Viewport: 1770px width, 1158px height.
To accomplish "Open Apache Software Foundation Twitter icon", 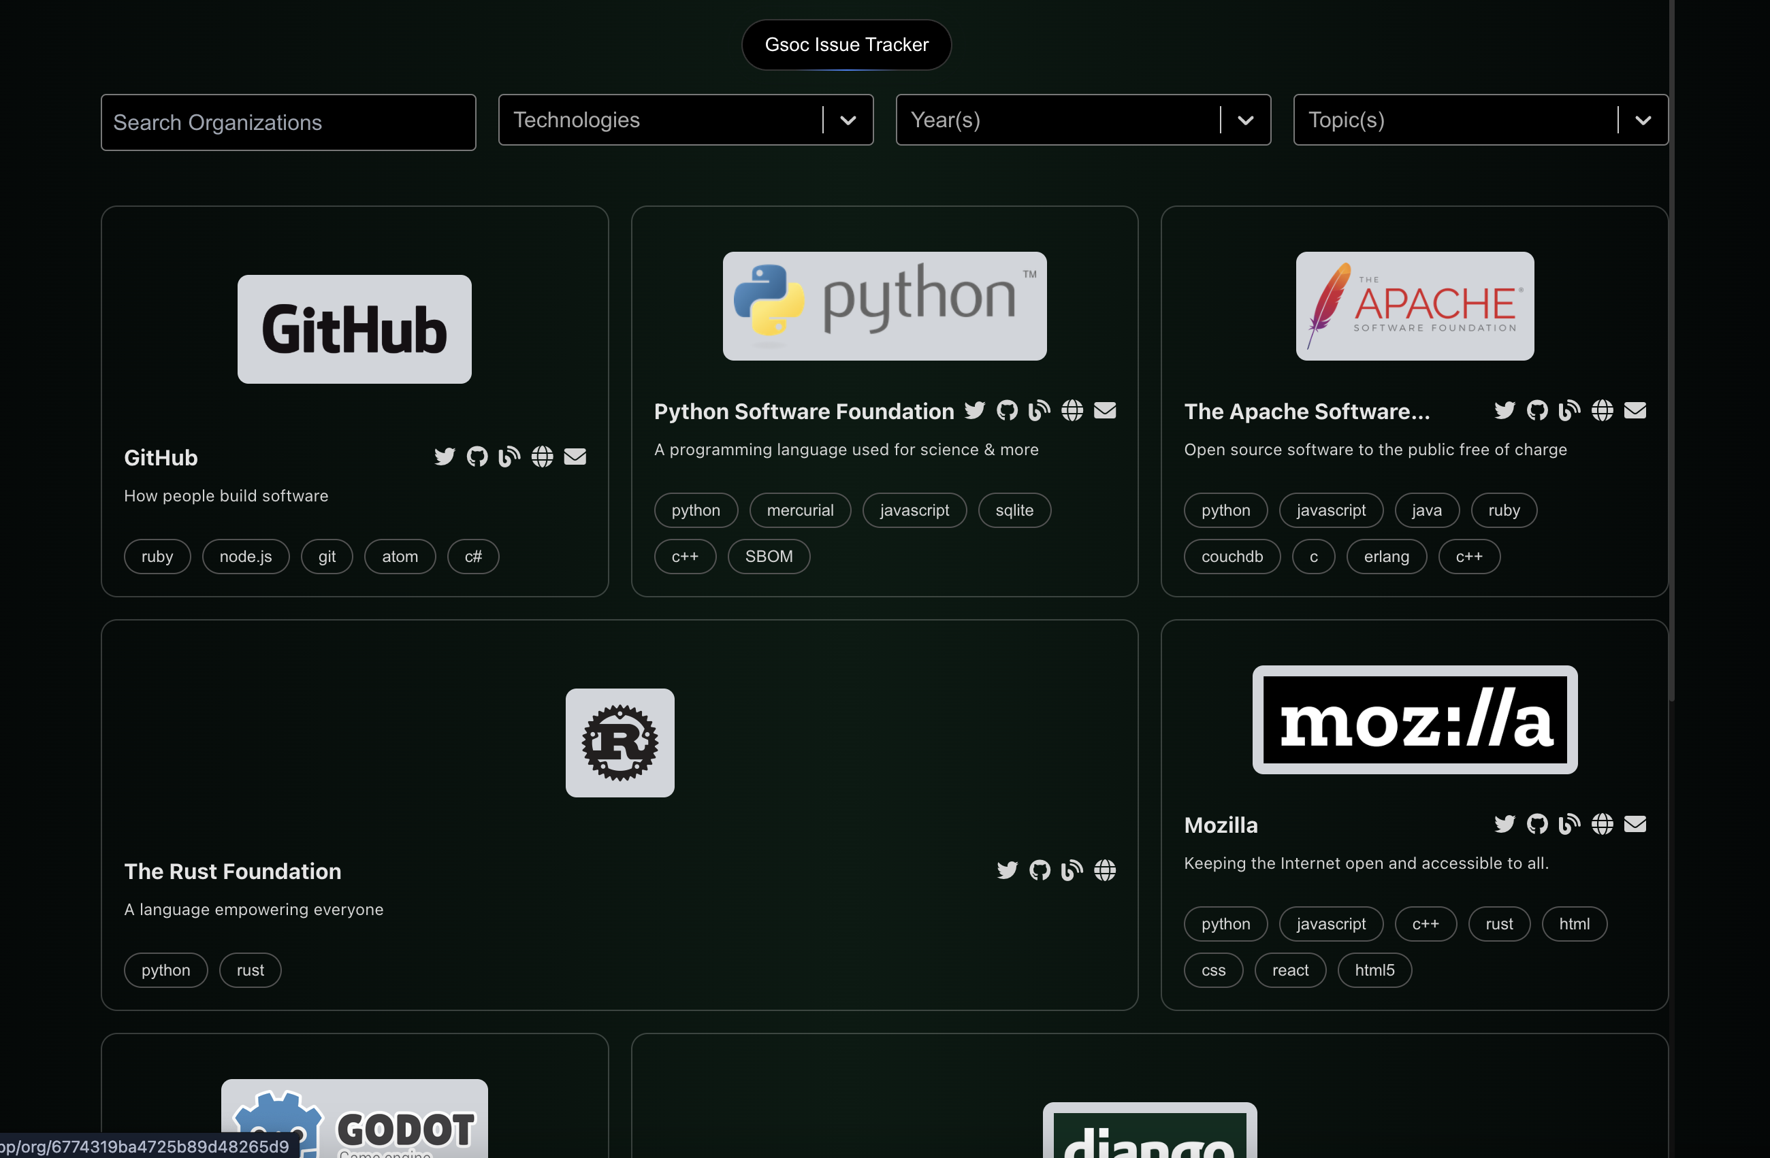I will tap(1504, 410).
